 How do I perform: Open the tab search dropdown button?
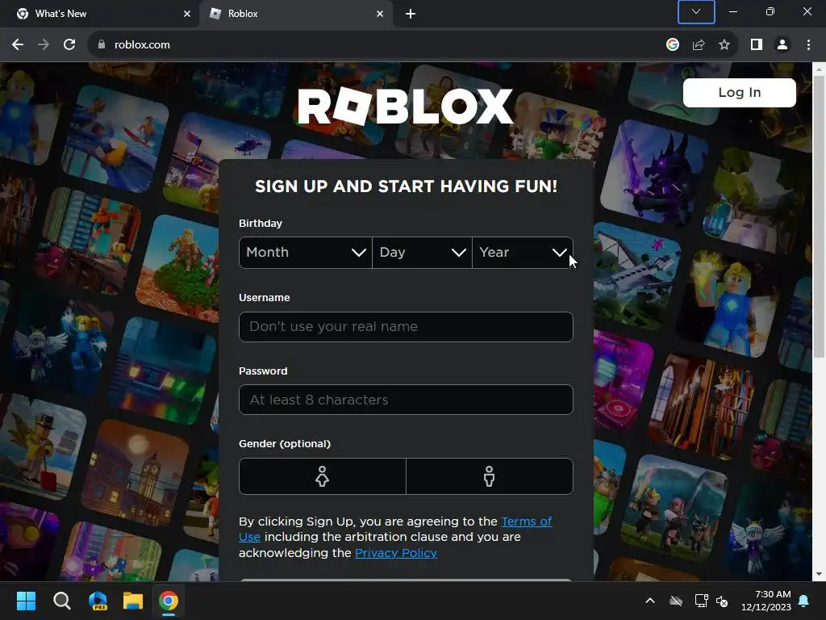click(696, 12)
